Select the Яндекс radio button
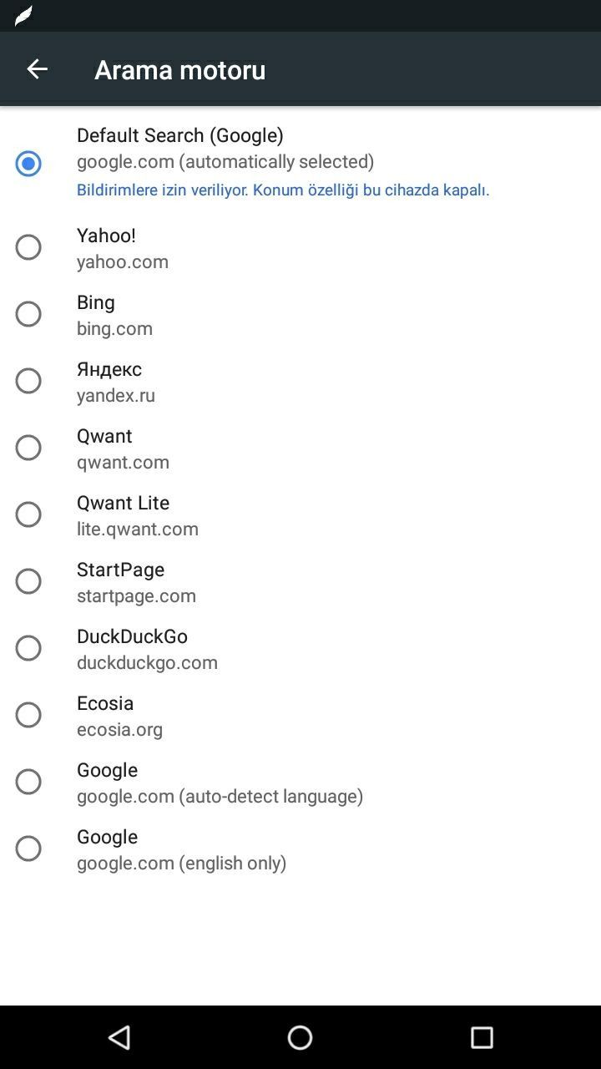601x1069 pixels. 28,381
